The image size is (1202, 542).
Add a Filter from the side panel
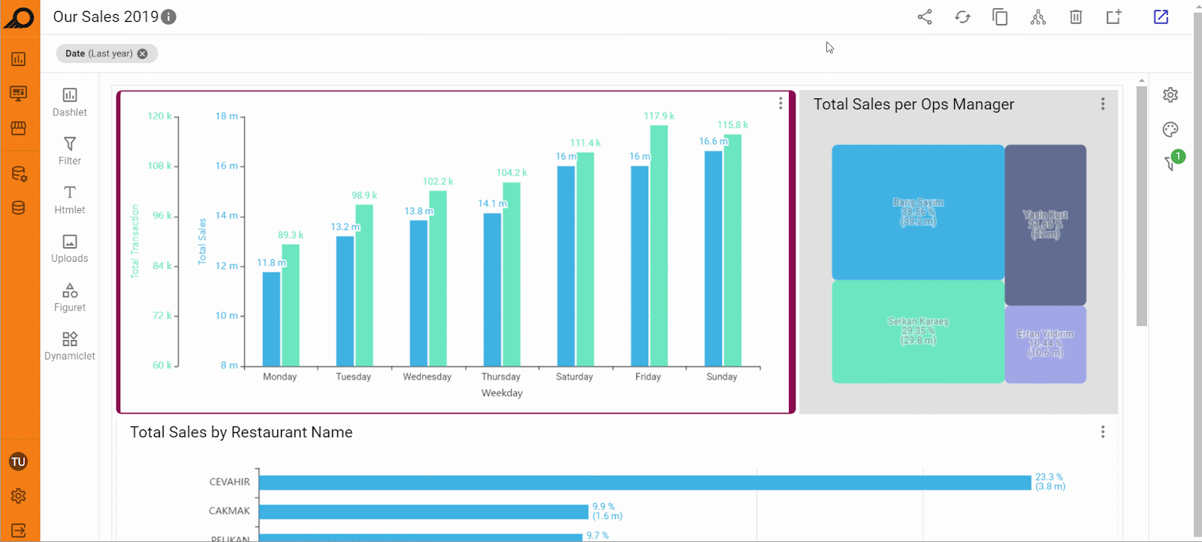[70, 151]
